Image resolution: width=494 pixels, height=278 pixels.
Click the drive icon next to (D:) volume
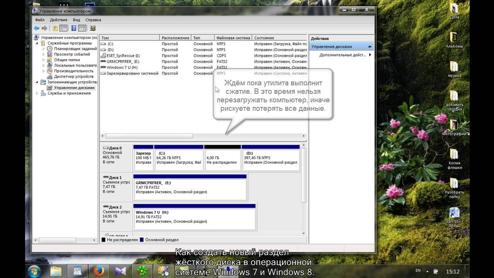click(x=103, y=50)
